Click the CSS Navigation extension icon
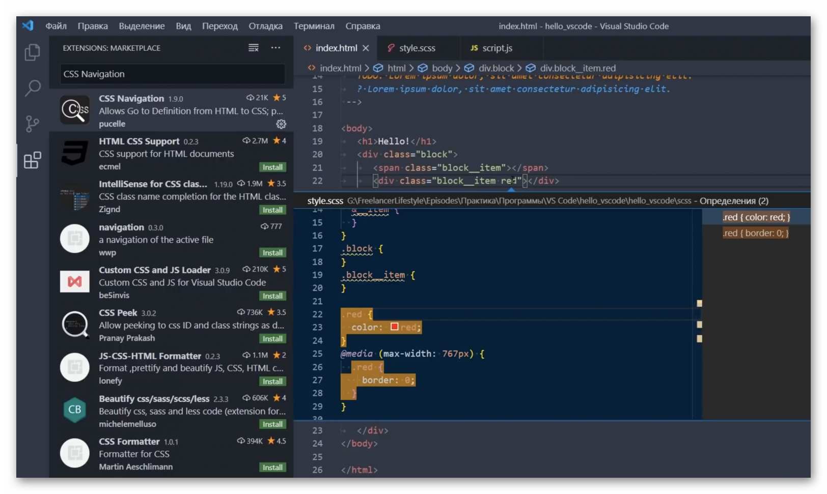 [75, 110]
